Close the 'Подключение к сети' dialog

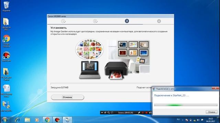pos(216,88)
